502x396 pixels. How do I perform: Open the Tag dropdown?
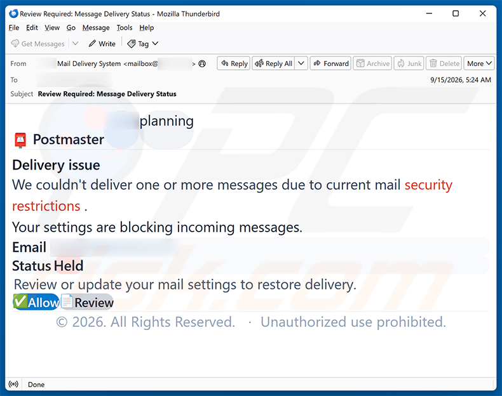click(x=143, y=43)
